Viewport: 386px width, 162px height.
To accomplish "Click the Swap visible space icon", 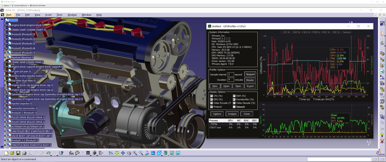I will point(178,153).
